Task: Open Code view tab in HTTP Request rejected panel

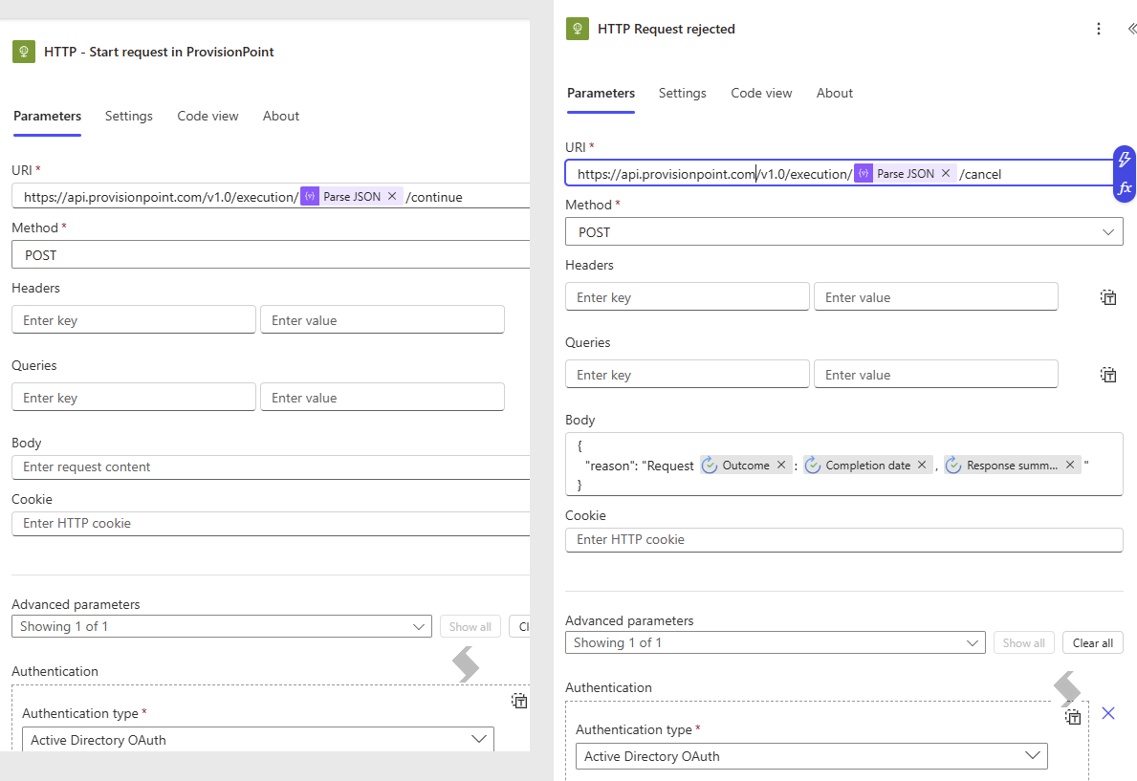Action: [761, 93]
